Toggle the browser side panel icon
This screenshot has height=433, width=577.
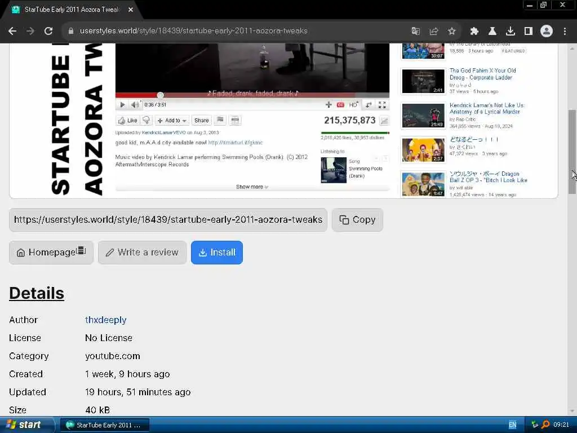[528, 31]
